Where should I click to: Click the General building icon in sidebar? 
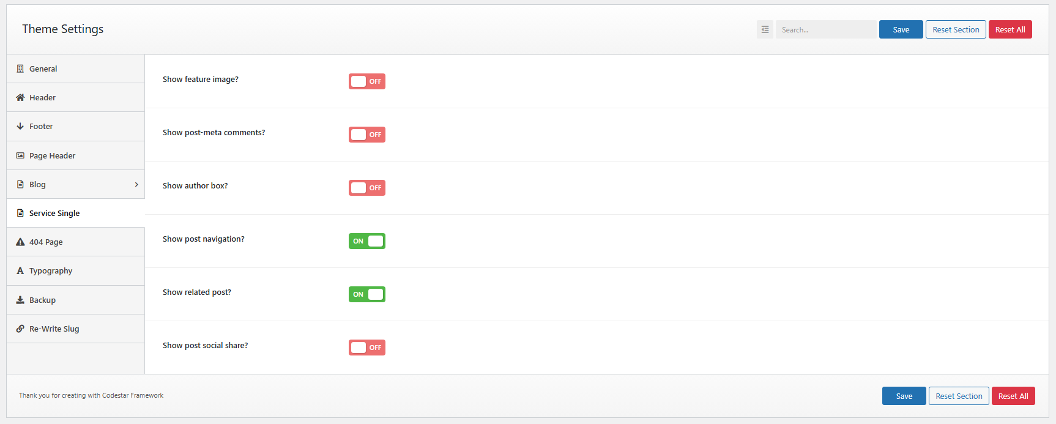pos(20,69)
